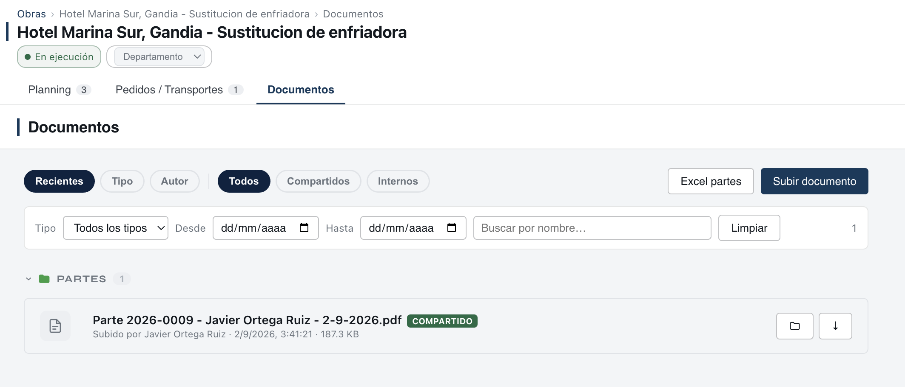The image size is (905, 387).
Task: Click the Desde date input field
Action: click(265, 228)
